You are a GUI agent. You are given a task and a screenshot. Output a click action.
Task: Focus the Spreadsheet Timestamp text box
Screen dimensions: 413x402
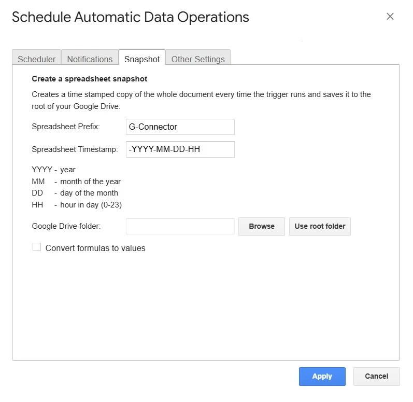[x=180, y=149]
